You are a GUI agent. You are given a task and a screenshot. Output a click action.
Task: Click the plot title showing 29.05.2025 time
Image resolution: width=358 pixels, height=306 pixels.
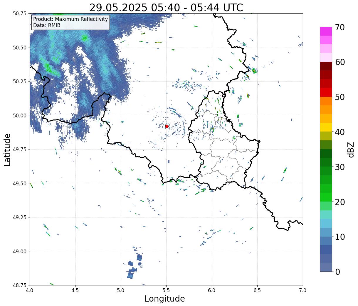[166, 7]
